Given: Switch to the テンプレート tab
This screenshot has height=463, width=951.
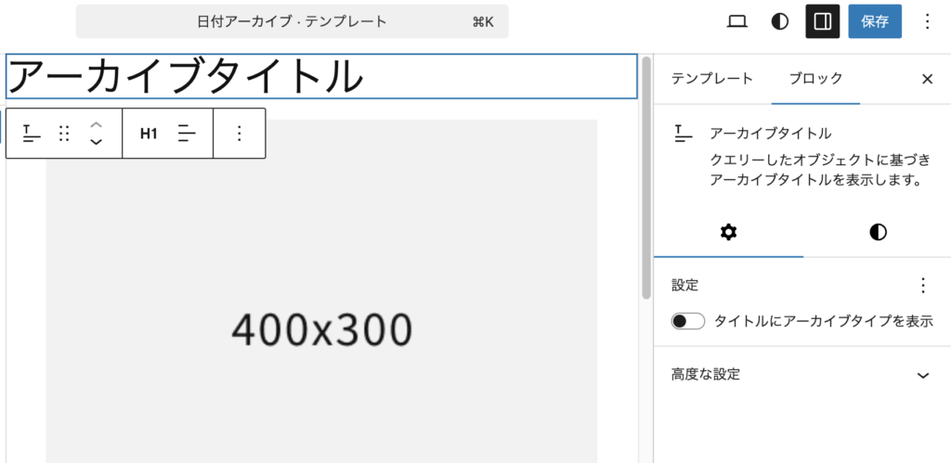Looking at the screenshot, I should [x=712, y=79].
